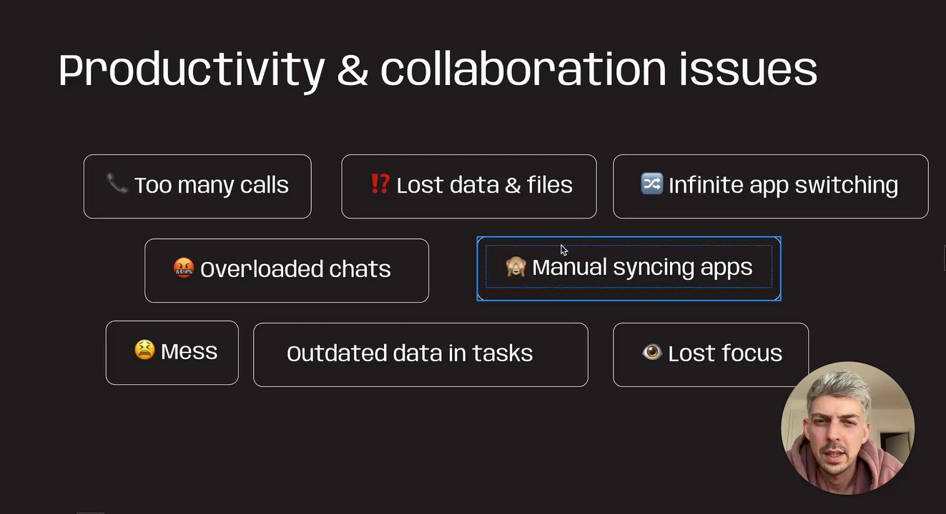Click the eye emoji beside Lost focus
This screenshot has width=946, height=514.
652,352
